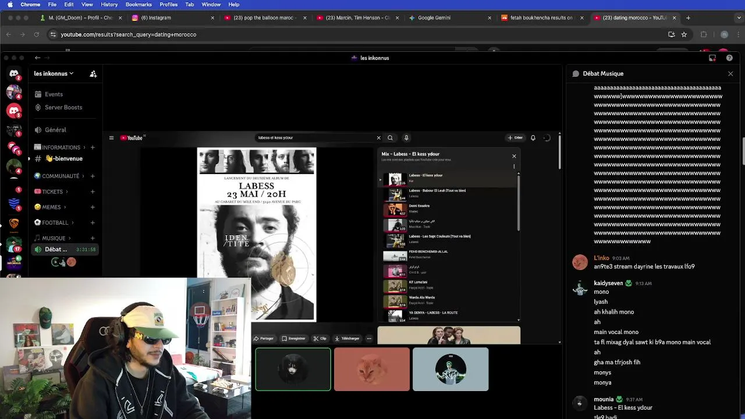Click the Clip button
745x419 pixels.
click(320, 339)
